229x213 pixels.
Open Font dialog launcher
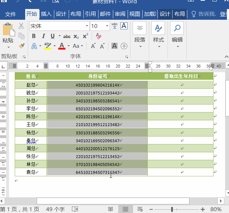click(x=127, y=57)
